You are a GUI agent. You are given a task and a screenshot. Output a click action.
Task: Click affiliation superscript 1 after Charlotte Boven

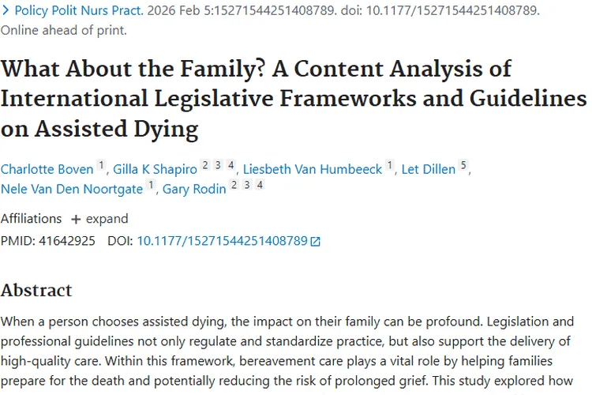pyautogui.click(x=101, y=166)
